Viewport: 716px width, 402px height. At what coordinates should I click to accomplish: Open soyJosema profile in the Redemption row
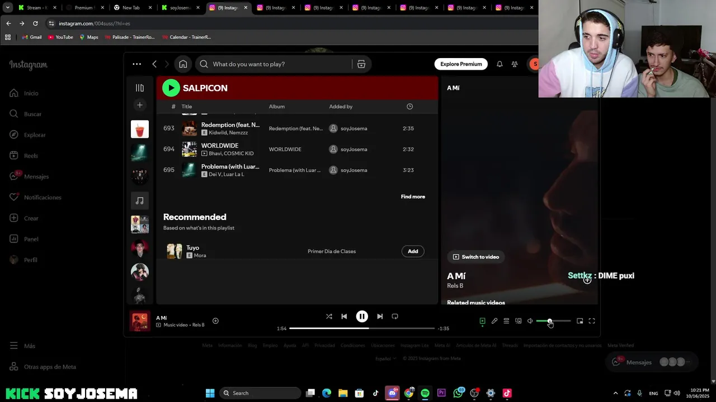[354, 128]
